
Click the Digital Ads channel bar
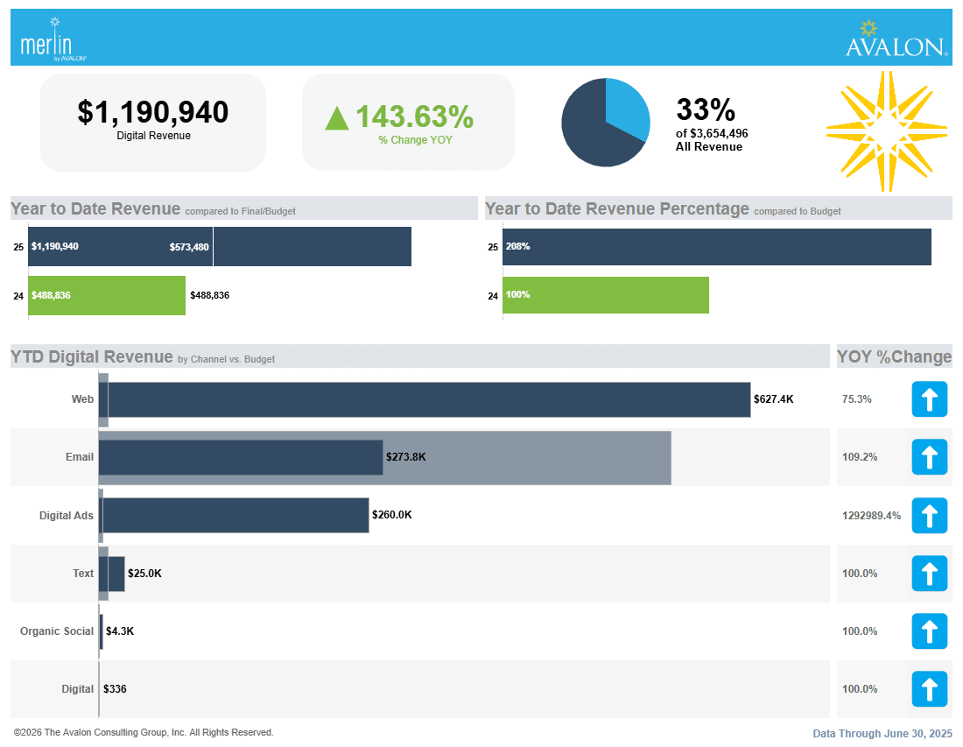[x=235, y=516]
